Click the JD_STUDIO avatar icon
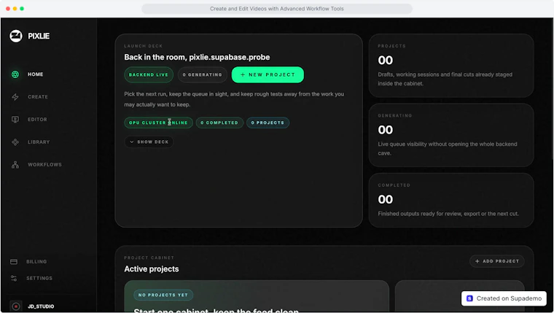554x313 pixels. (x=16, y=306)
